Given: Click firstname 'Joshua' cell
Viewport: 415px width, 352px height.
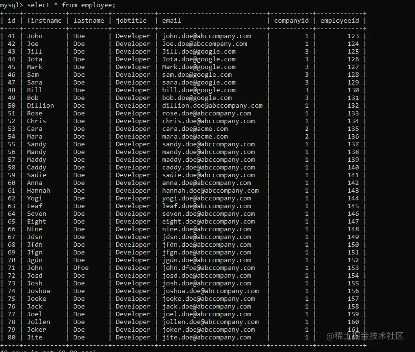Looking at the screenshot, I should pos(39,291).
